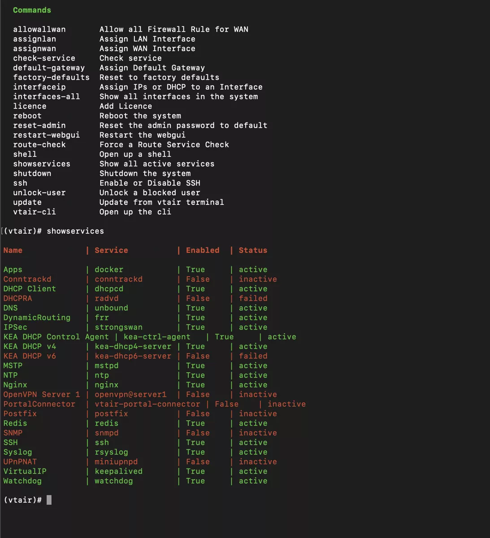Screen dimensions: 490x538
Task: Click the Enabled column header
Action: (x=202, y=250)
